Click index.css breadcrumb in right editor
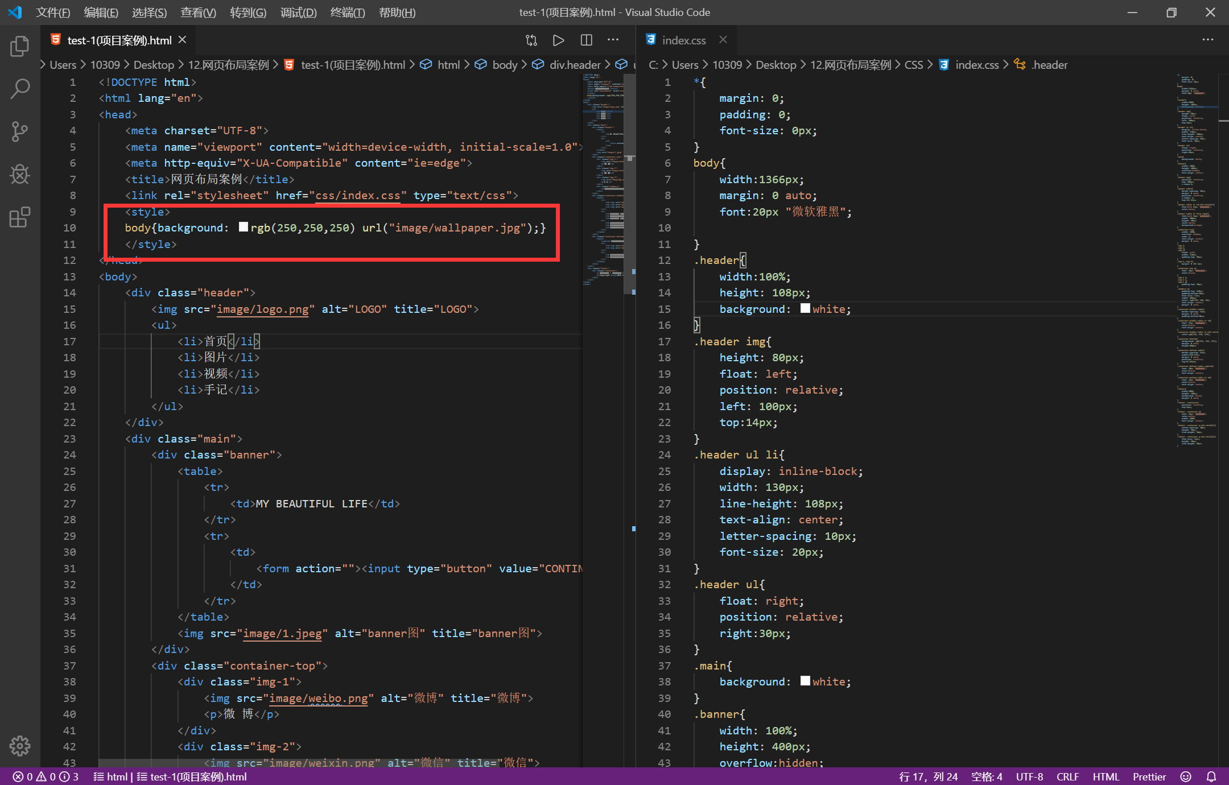The image size is (1229, 785). 976,65
